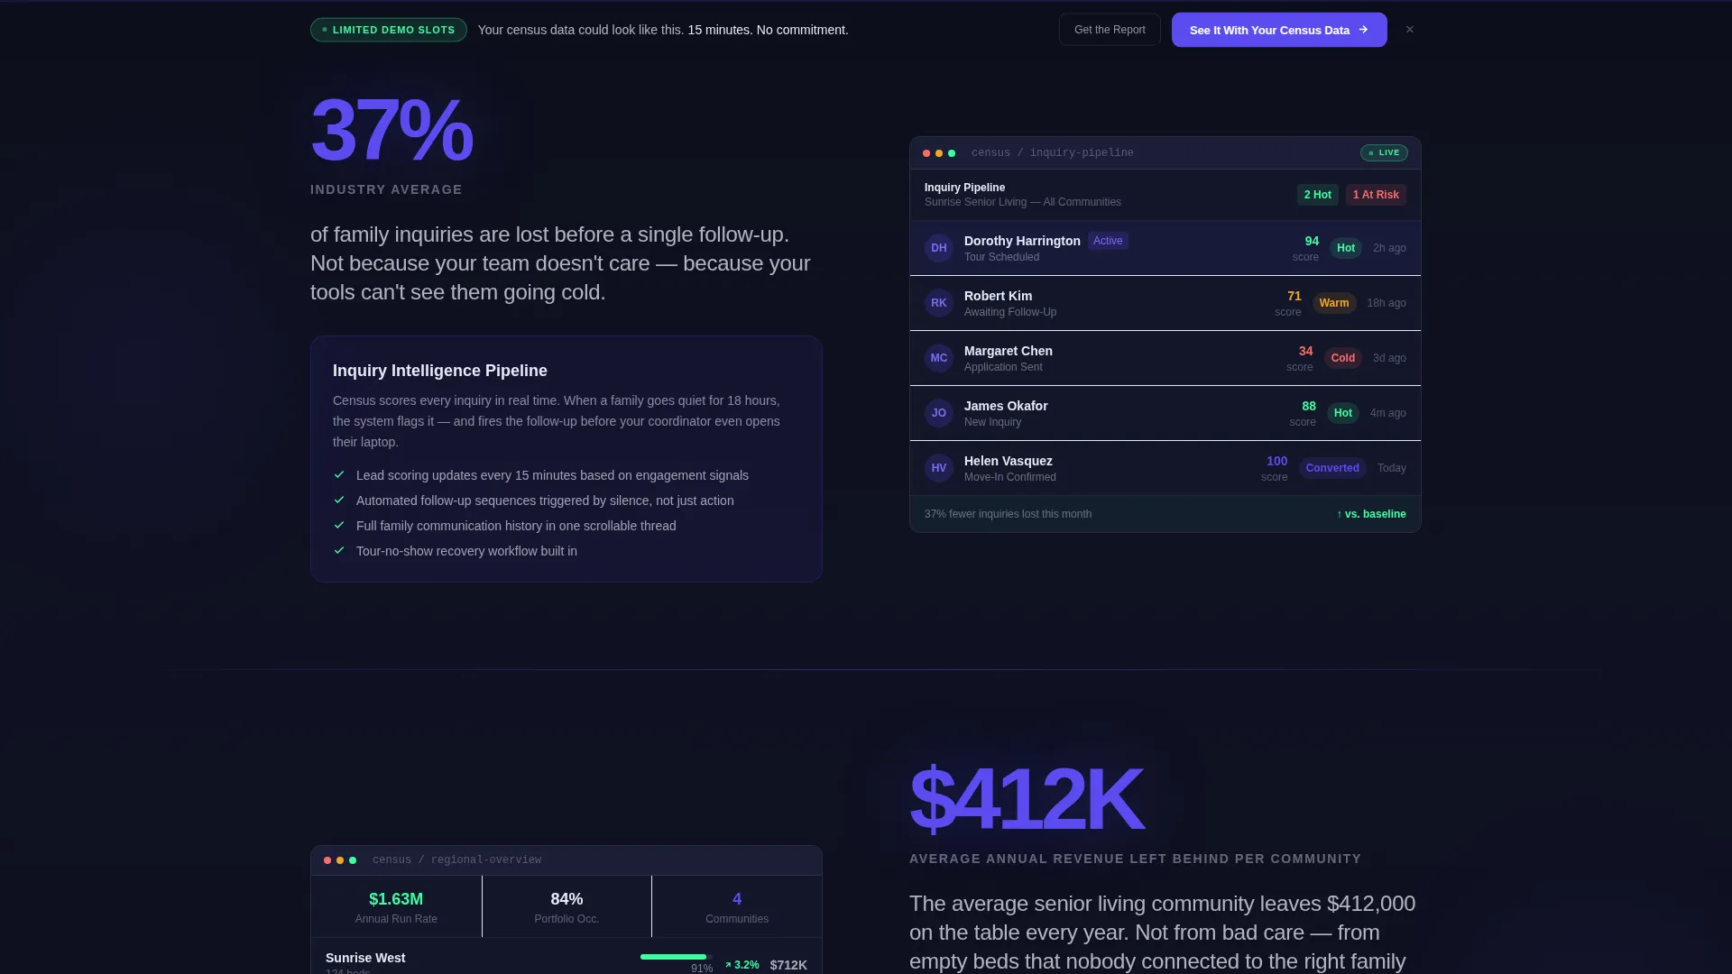Screen dimensions: 1732x974
Task: Select the Dorothy Harrington name
Action: pyautogui.click(x=1022, y=241)
